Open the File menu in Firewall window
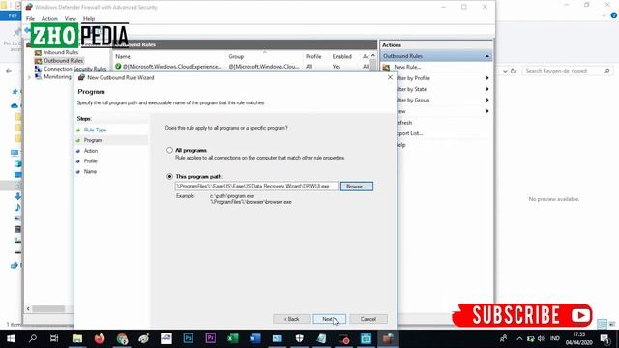This screenshot has height=348, width=619. 30,18
